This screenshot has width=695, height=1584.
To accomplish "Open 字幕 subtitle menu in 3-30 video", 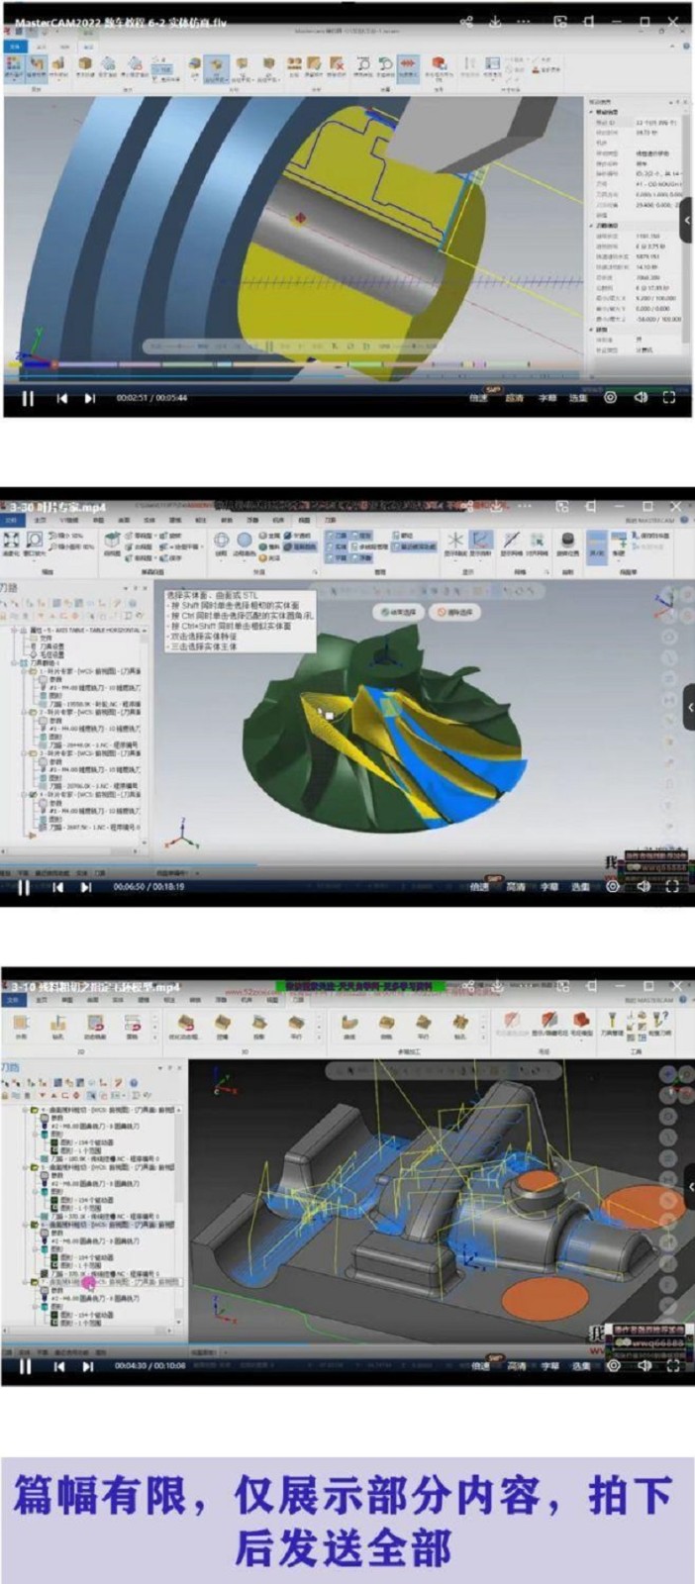I will click(x=548, y=887).
